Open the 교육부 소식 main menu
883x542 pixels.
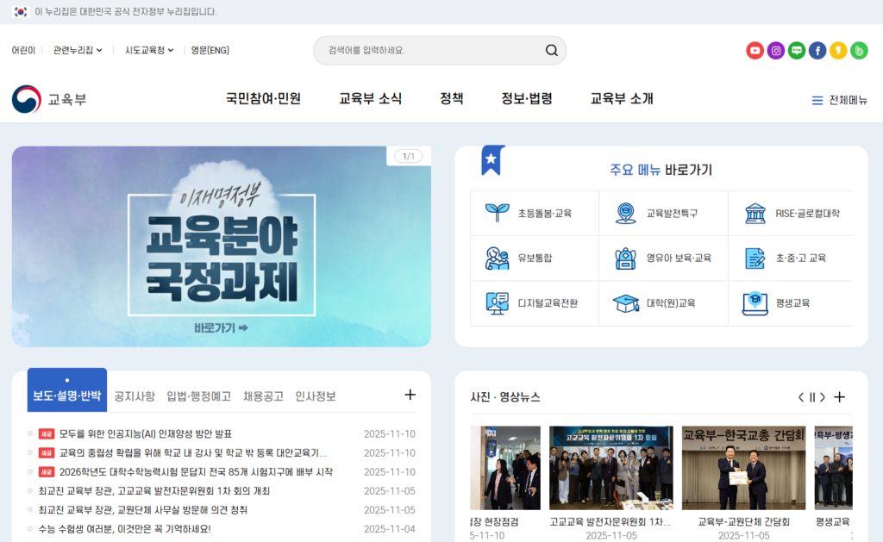coord(370,98)
